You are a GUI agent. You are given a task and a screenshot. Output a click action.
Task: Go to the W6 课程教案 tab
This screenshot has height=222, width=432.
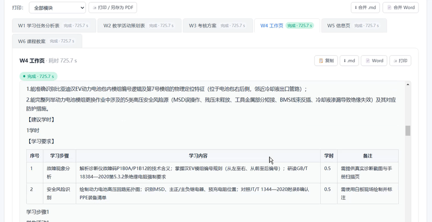click(x=47, y=41)
